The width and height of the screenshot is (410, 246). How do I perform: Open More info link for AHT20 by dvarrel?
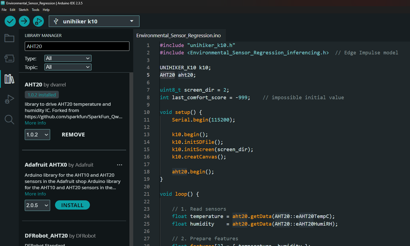pos(35,123)
